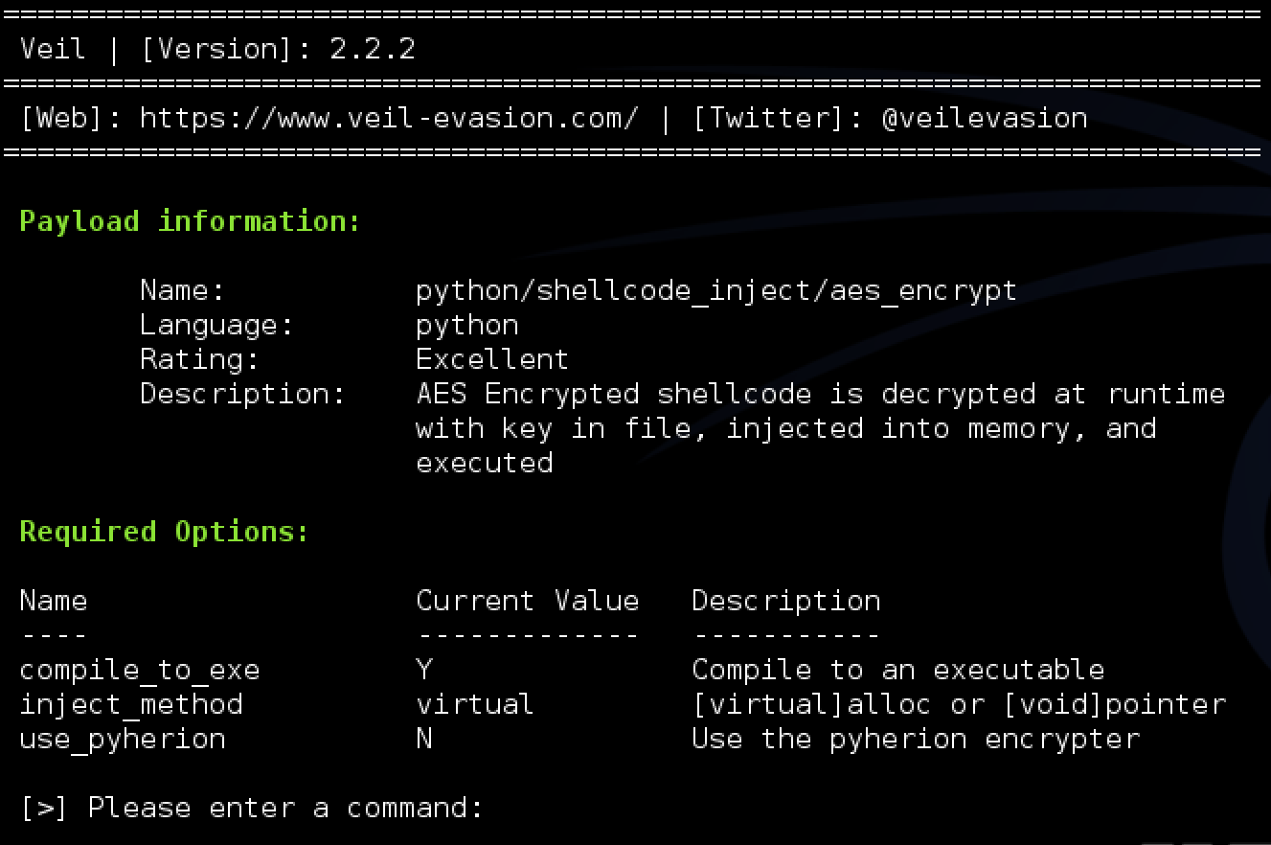This screenshot has width=1271, height=845.
Task: Click the inject_method option name
Action: 131,704
